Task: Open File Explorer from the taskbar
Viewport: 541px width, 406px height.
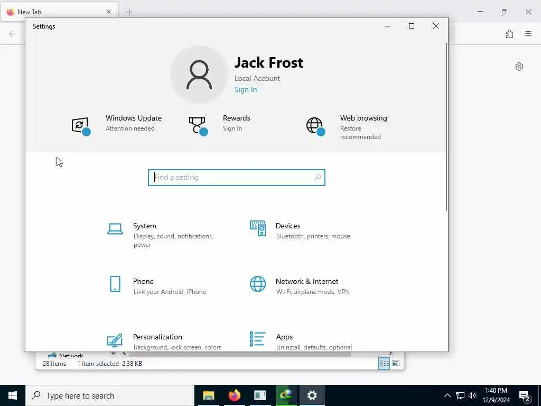Action: pos(208,395)
